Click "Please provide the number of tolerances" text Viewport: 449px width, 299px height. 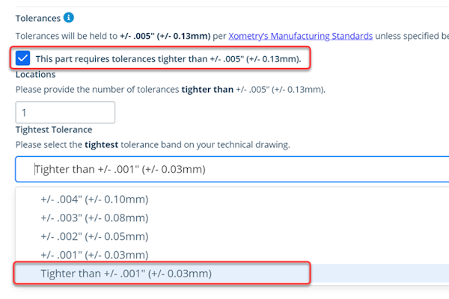point(97,90)
